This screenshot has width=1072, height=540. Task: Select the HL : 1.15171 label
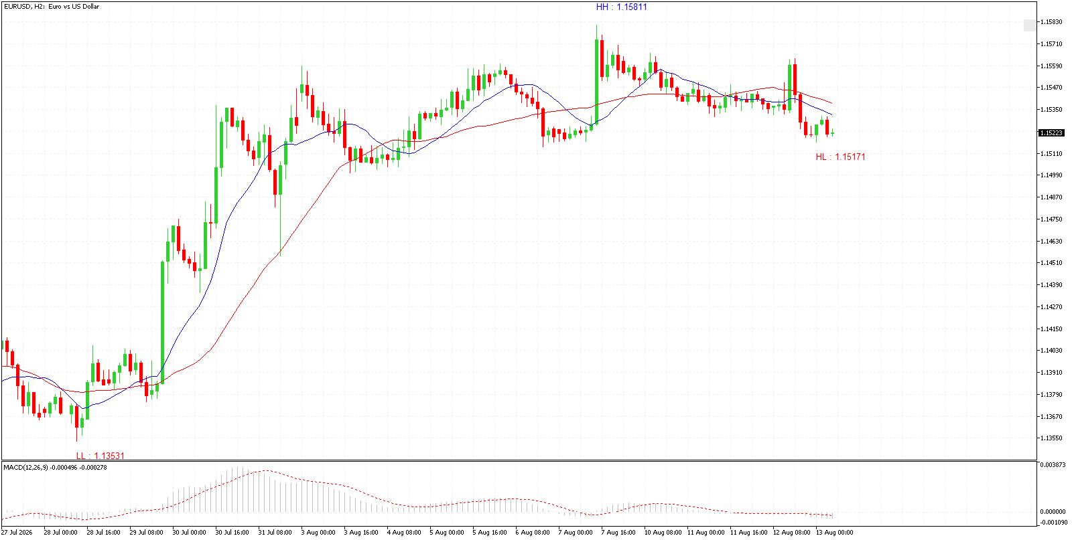(x=840, y=157)
